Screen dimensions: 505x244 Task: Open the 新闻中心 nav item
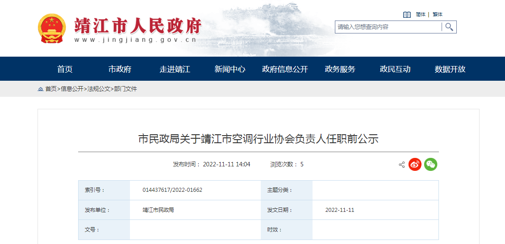(230, 69)
